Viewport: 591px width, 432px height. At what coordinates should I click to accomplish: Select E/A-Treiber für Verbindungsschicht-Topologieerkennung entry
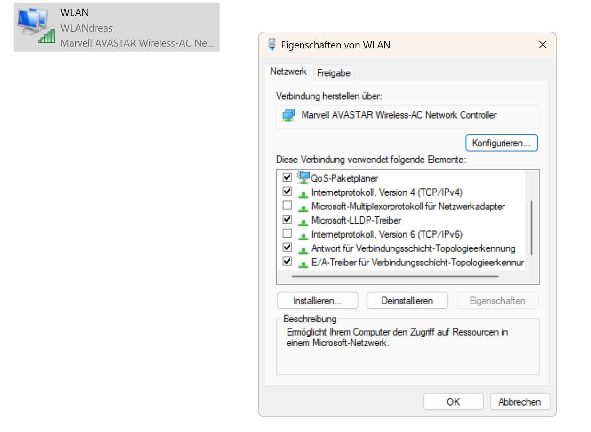(x=418, y=263)
